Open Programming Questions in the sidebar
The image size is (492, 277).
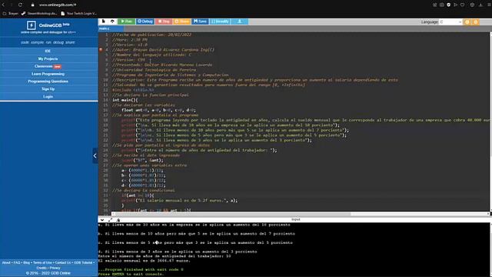48,82
